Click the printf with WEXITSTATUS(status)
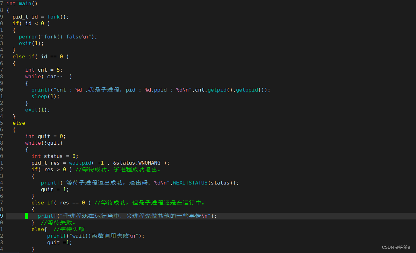 tap(140, 183)
